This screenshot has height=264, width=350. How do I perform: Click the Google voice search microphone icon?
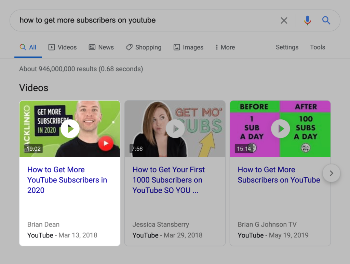click(x=307, y=20)
